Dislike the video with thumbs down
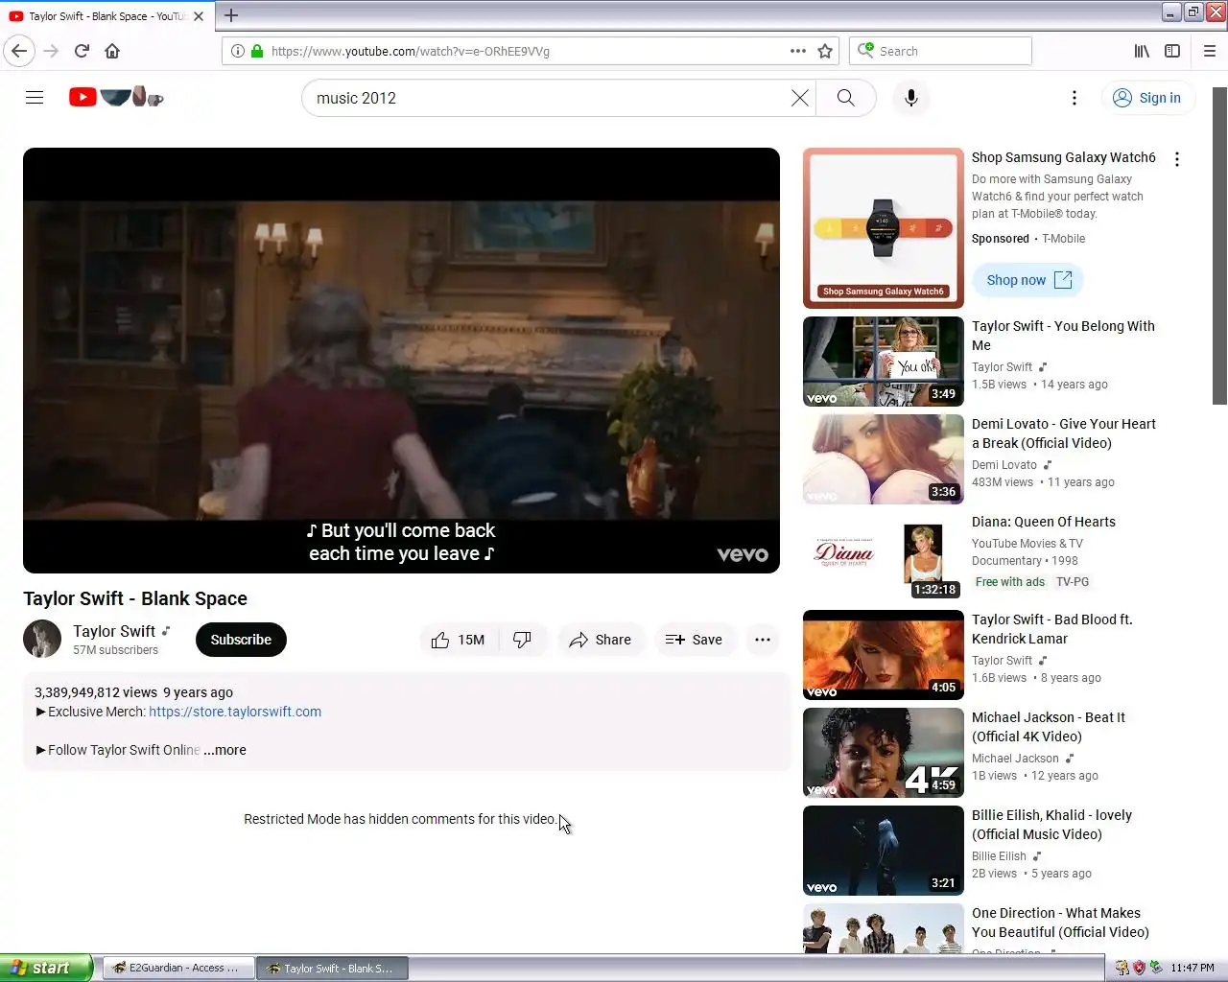1228x982 pixels. click(x=523, y=640)
